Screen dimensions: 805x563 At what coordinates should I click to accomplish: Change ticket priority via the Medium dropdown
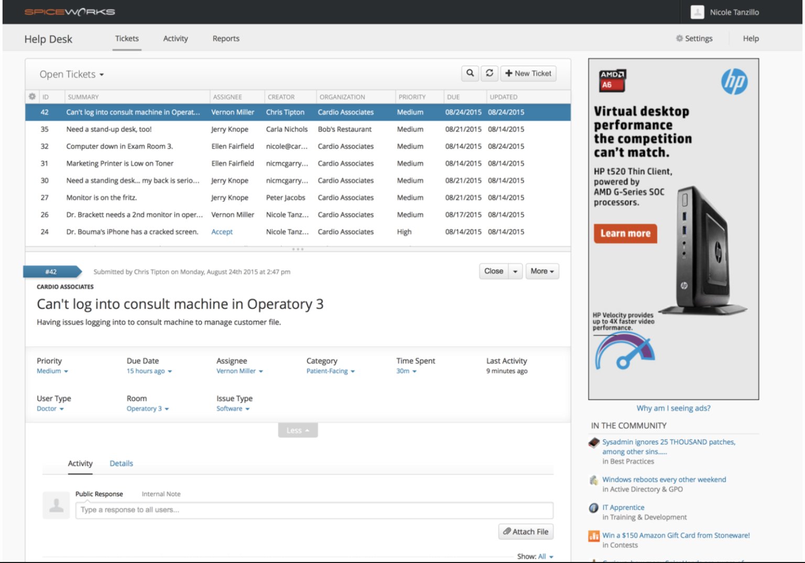tap(52, 371)
